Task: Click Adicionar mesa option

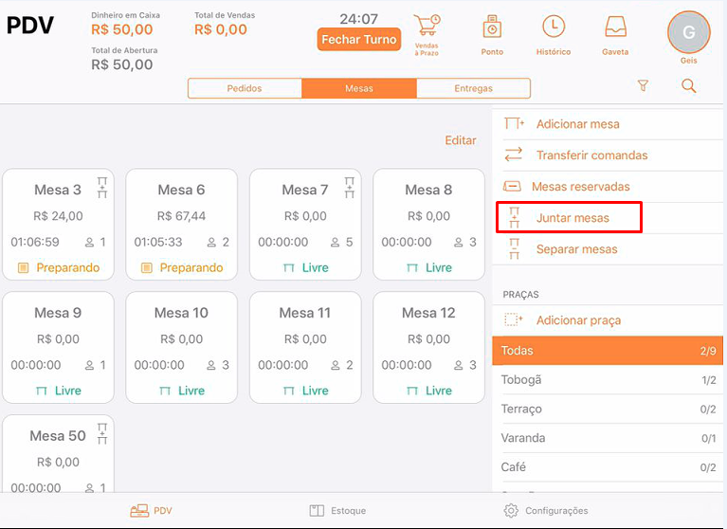Action: (x=577, y=124)
